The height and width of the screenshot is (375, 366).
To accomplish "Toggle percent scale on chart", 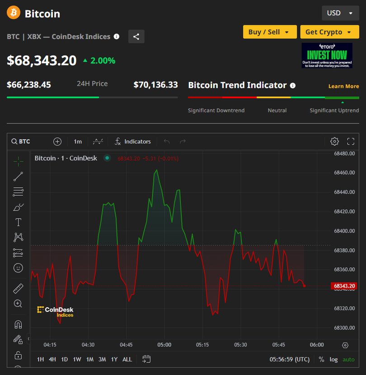I will tap(321, 359).
